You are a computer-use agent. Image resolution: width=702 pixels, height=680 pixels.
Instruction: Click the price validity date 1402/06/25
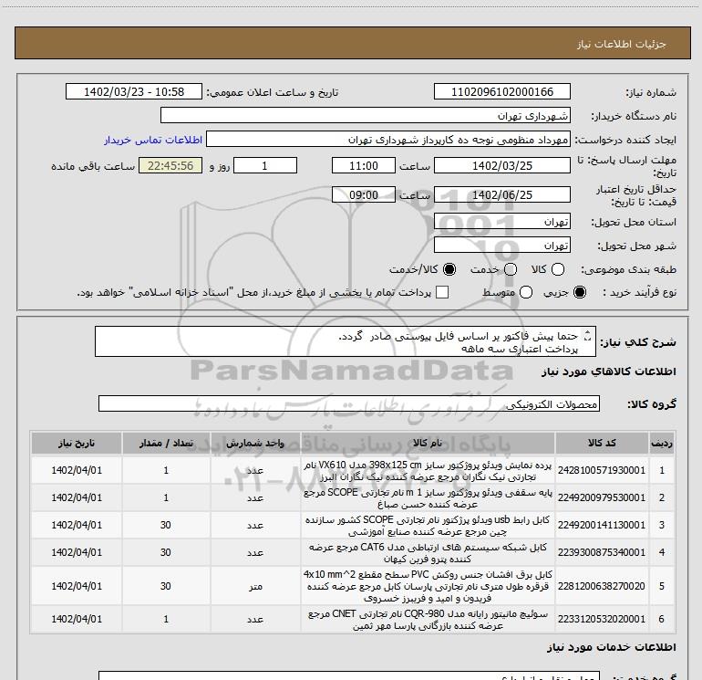[501, 194]
